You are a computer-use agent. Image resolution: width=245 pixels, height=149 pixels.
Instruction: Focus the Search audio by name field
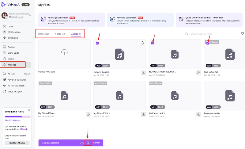[211, 34]
